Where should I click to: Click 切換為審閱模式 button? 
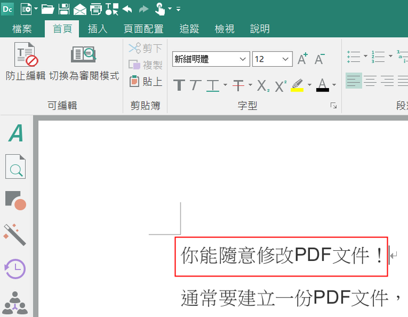pyautogui.click(x=84, y=62)
